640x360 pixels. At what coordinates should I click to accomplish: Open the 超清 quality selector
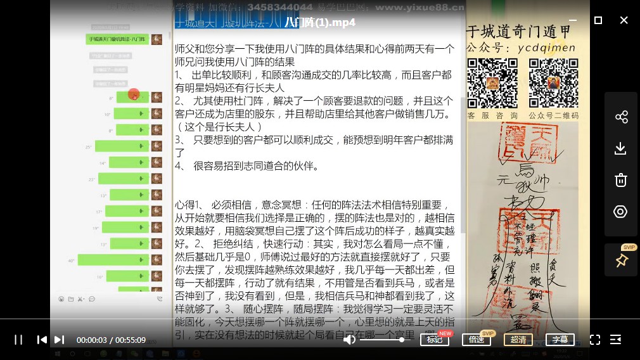coord(518,340)
